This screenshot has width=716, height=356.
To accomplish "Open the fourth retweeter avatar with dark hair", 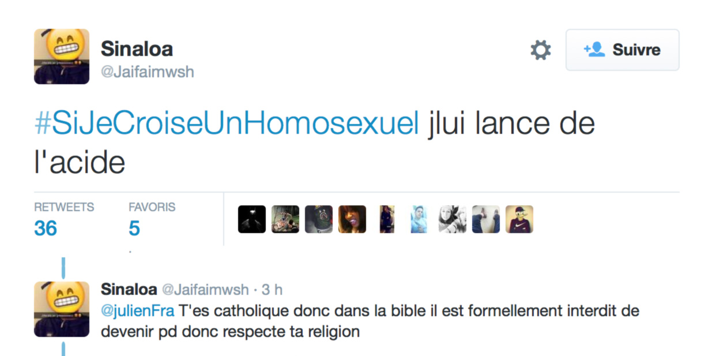I will 352,219.
